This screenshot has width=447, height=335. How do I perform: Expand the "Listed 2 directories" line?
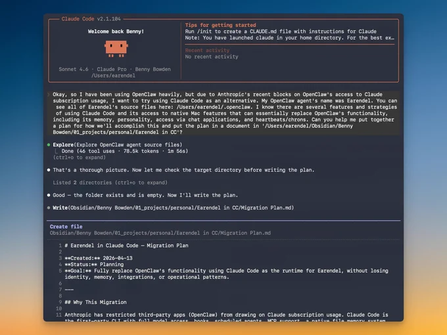click(x=110, y=183)
